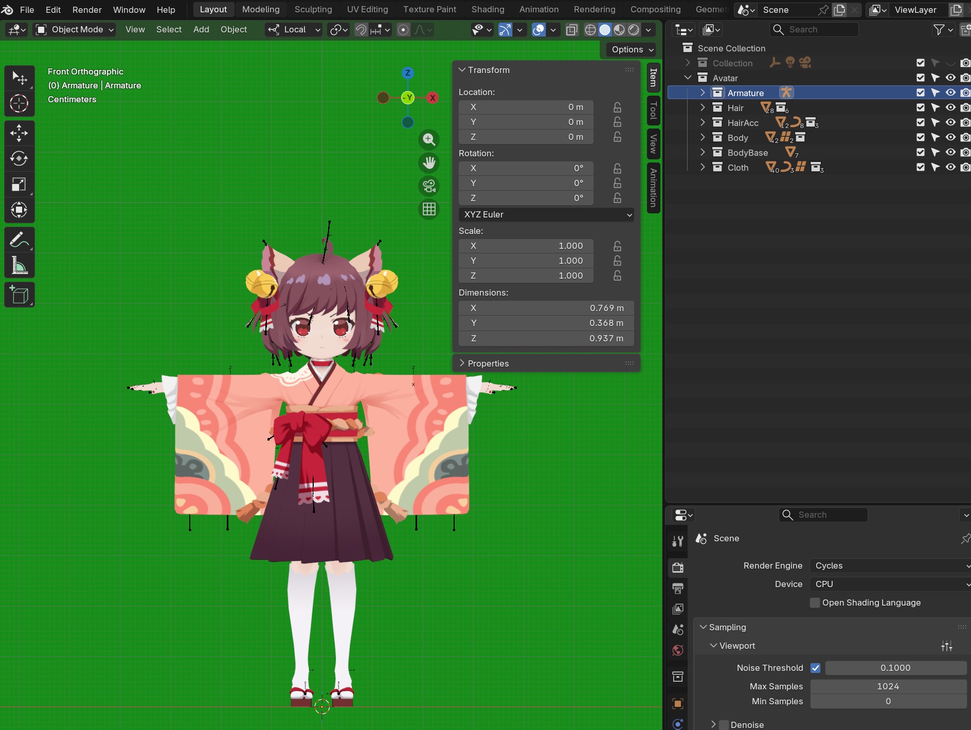This screenshot has height=730, width=971.
Task: Toggle camera view in the viewport
Action: point(429,186)
